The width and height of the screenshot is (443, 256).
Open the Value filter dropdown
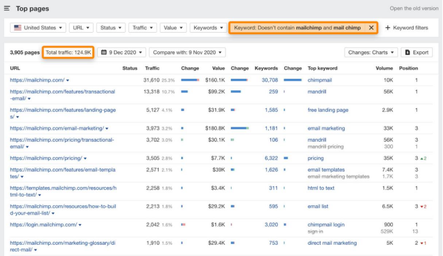(173, 27)
